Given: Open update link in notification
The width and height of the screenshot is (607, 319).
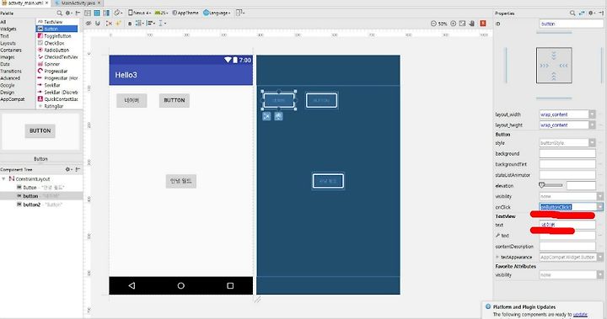Looking at the screenshot, I should pyautogui.click(x=580, y=314).
